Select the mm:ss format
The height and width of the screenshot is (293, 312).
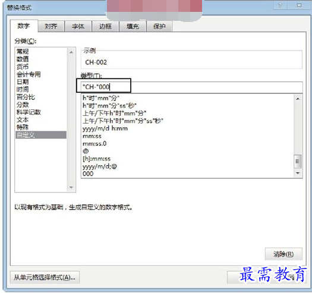187,136
